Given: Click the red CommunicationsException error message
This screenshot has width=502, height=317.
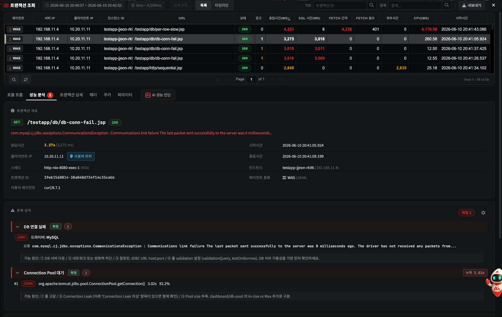Looking at the screenshot, I should point(142,133).
